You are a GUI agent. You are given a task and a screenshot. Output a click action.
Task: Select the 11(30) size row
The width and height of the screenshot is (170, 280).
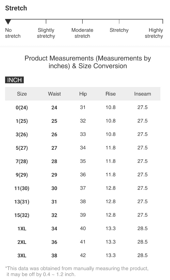[22, 188]
